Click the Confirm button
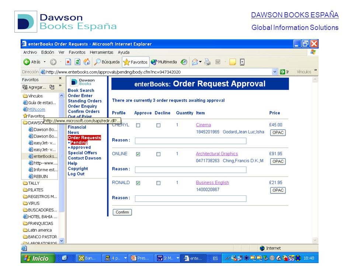 [122, 212]
